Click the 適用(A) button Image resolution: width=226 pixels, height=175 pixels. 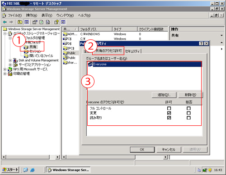pyautogui.click(x=195, y=149)
